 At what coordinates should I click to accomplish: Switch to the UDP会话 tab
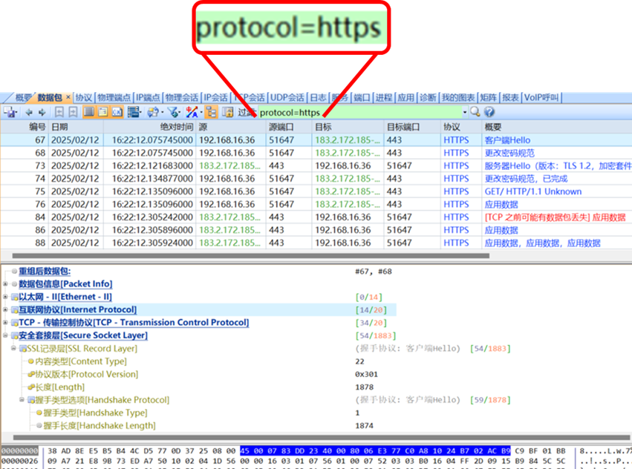click(x=287, y=97)
